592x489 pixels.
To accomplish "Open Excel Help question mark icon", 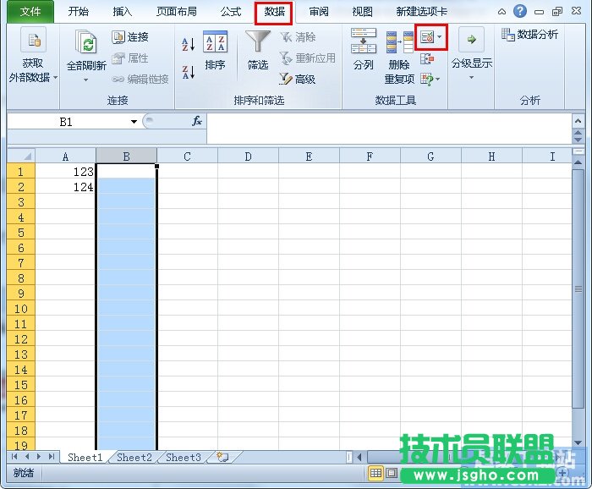I will tap(520, 11).
